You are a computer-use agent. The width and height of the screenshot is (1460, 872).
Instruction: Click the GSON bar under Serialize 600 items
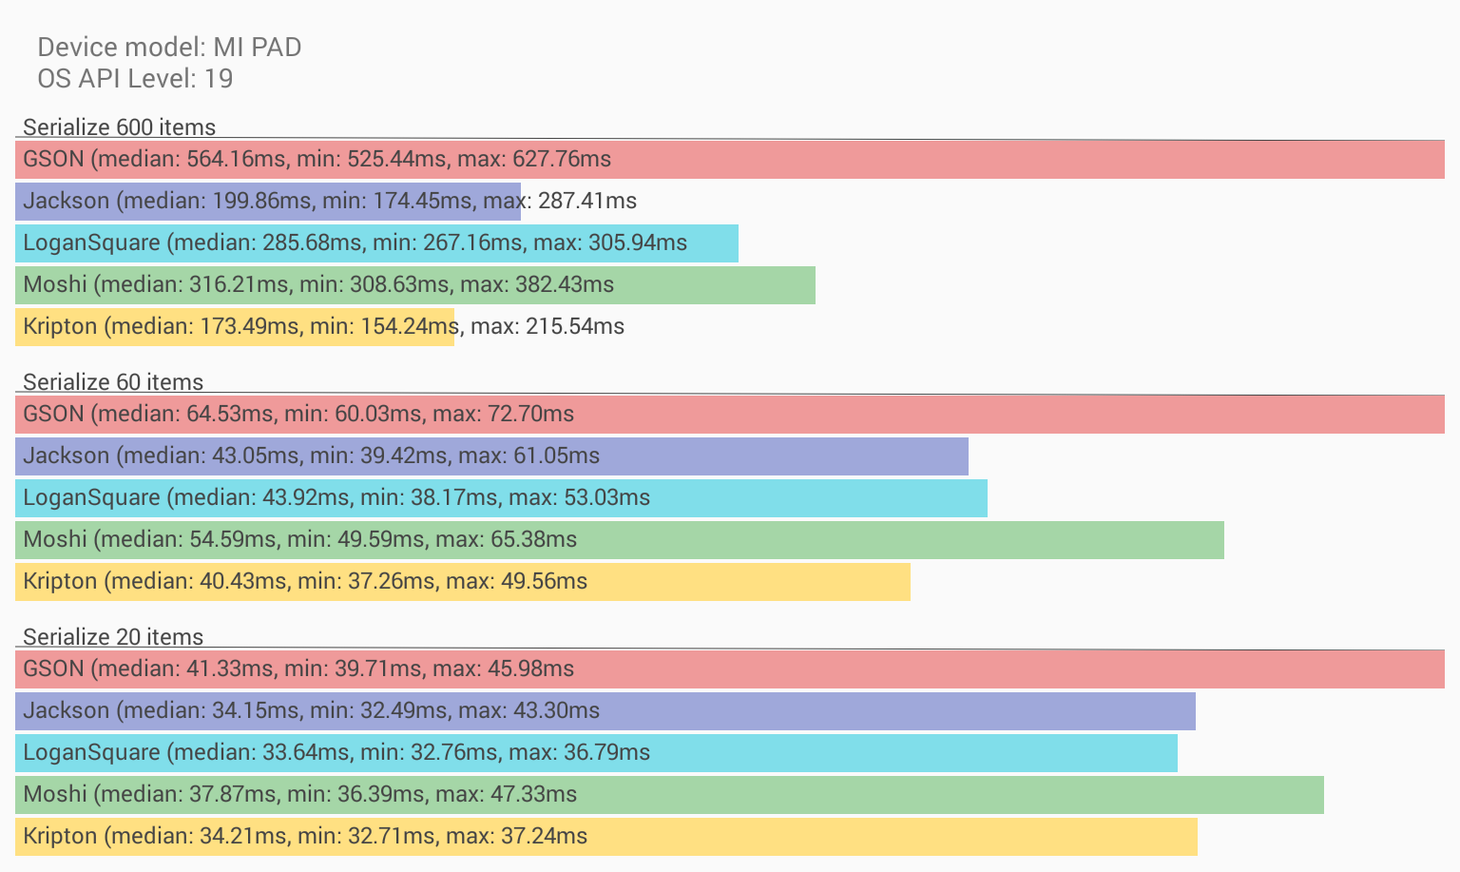[x=730, y=159]
